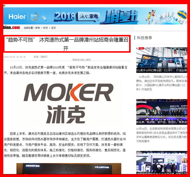Open the Haier 2018 banner advertisement
190x177 pixels.
95,16
